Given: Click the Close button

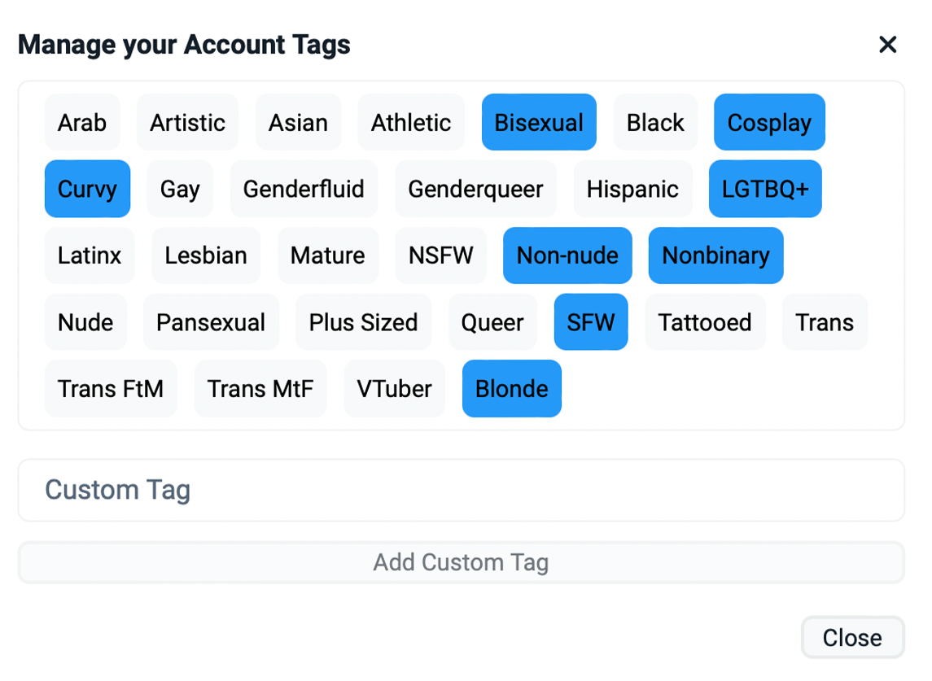Looking at the screenshot, I should [852, 637].
